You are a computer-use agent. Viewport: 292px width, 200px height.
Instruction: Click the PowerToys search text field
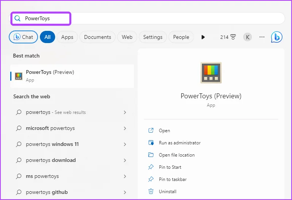click(x=147, y=18)
